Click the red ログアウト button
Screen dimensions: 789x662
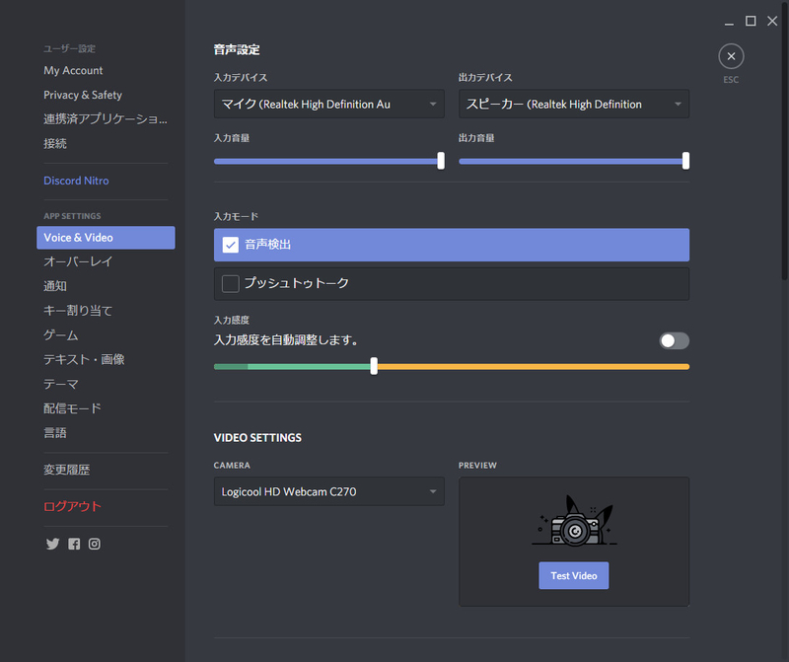pos(72,506)
